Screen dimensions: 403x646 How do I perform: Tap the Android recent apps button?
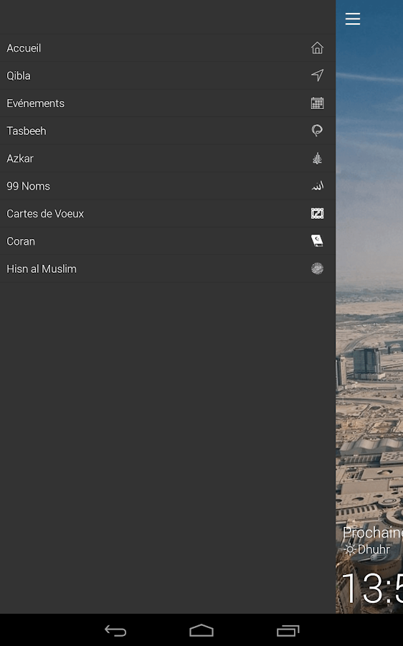288,630
